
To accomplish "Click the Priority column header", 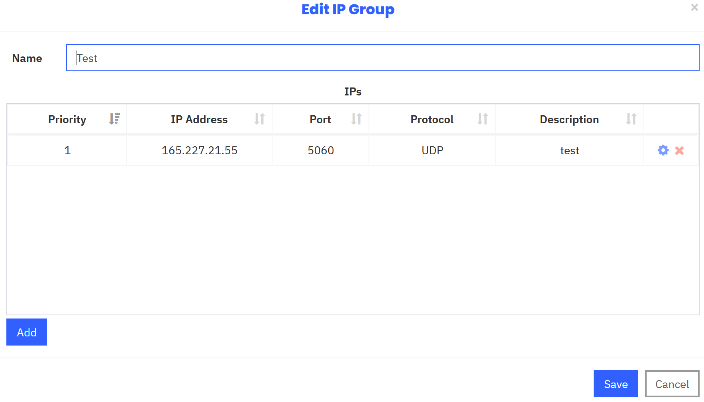I will 67,119.
